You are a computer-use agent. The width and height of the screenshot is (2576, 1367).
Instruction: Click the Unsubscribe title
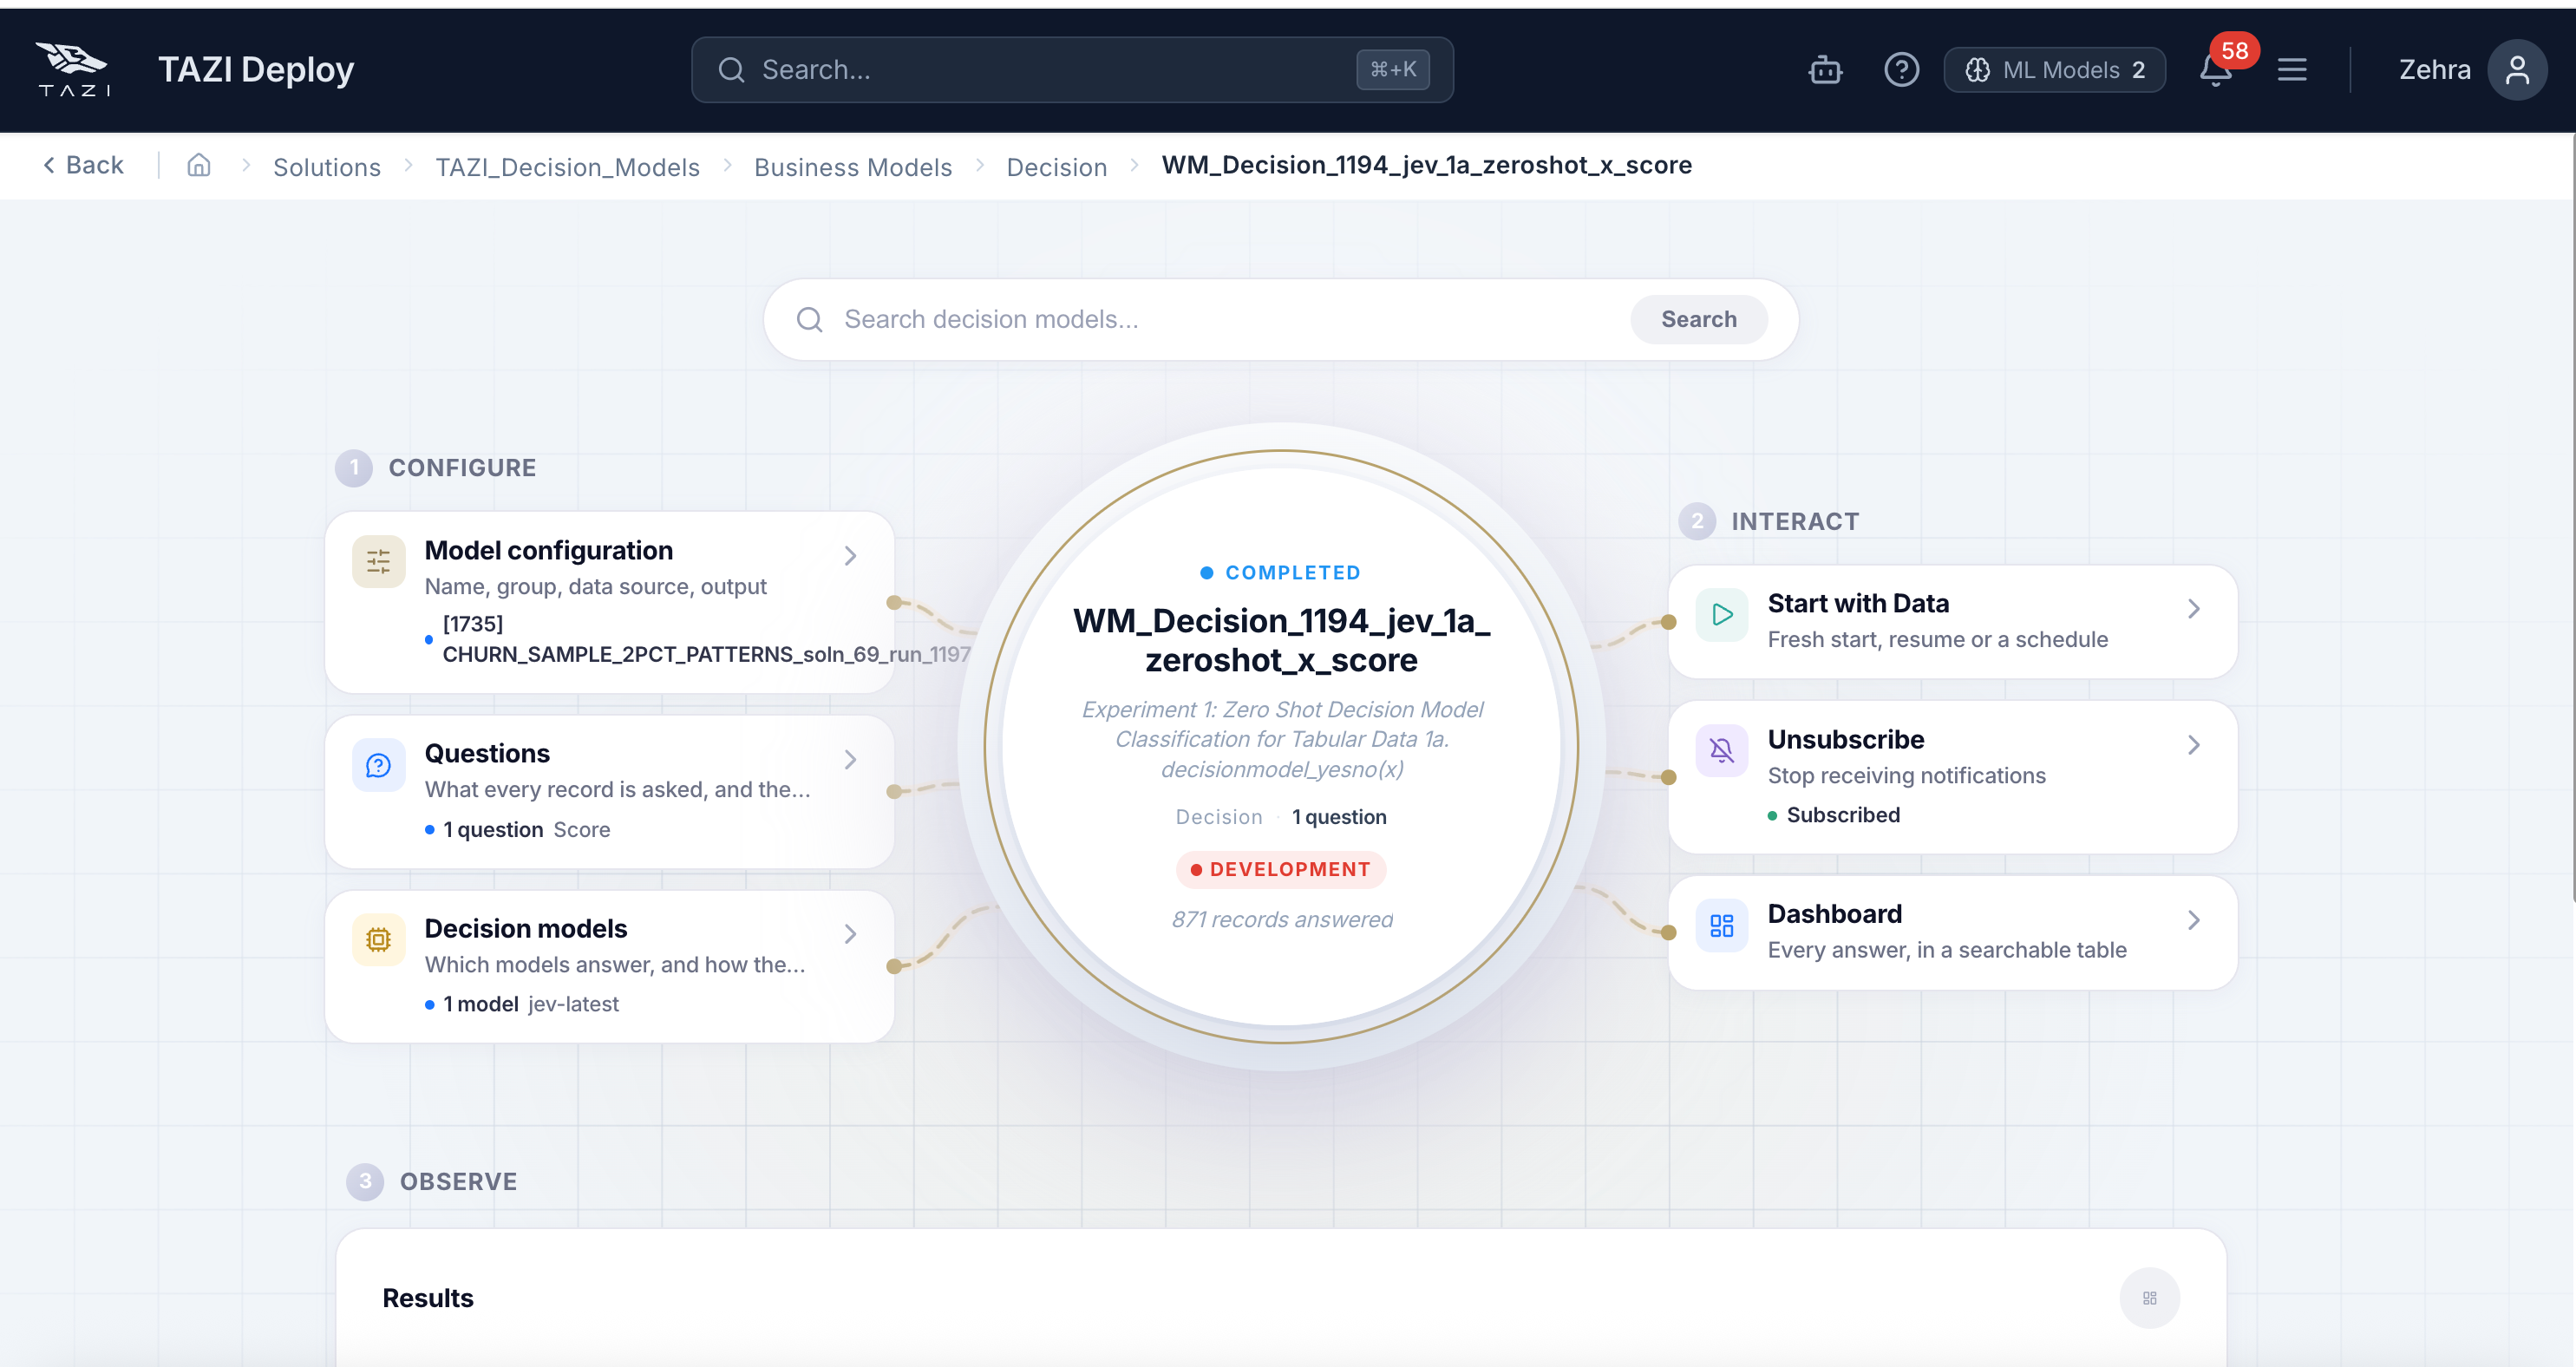(x=1845, y=740)
